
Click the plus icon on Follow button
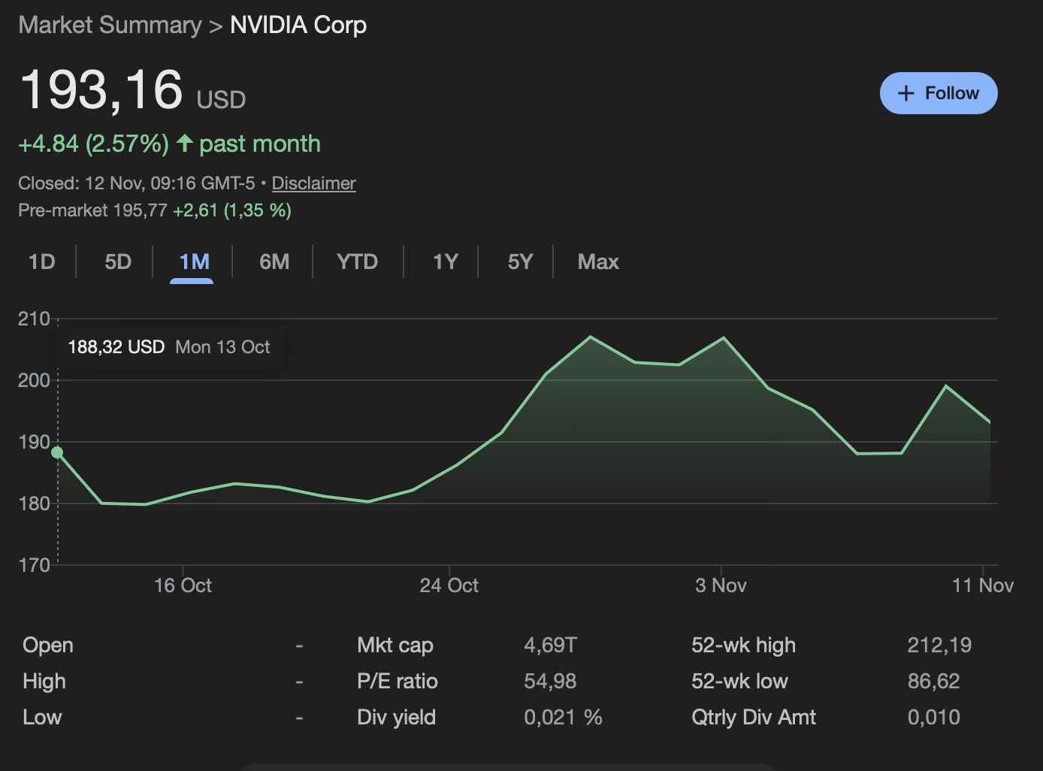tap(906, 93)
